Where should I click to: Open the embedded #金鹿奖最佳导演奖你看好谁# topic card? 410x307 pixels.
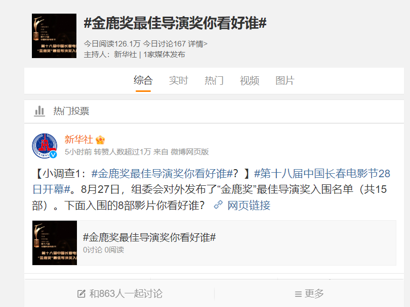[x=214, y=243]
